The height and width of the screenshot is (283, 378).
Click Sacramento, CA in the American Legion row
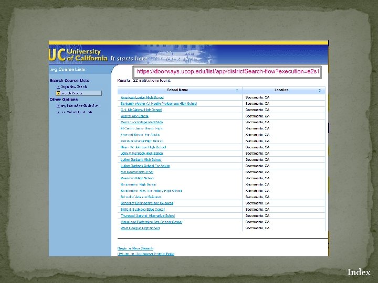[257, 97]
